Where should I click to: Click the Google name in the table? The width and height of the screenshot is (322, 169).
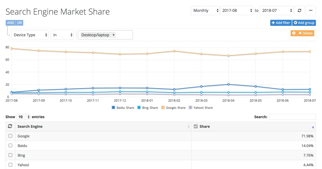23,136
